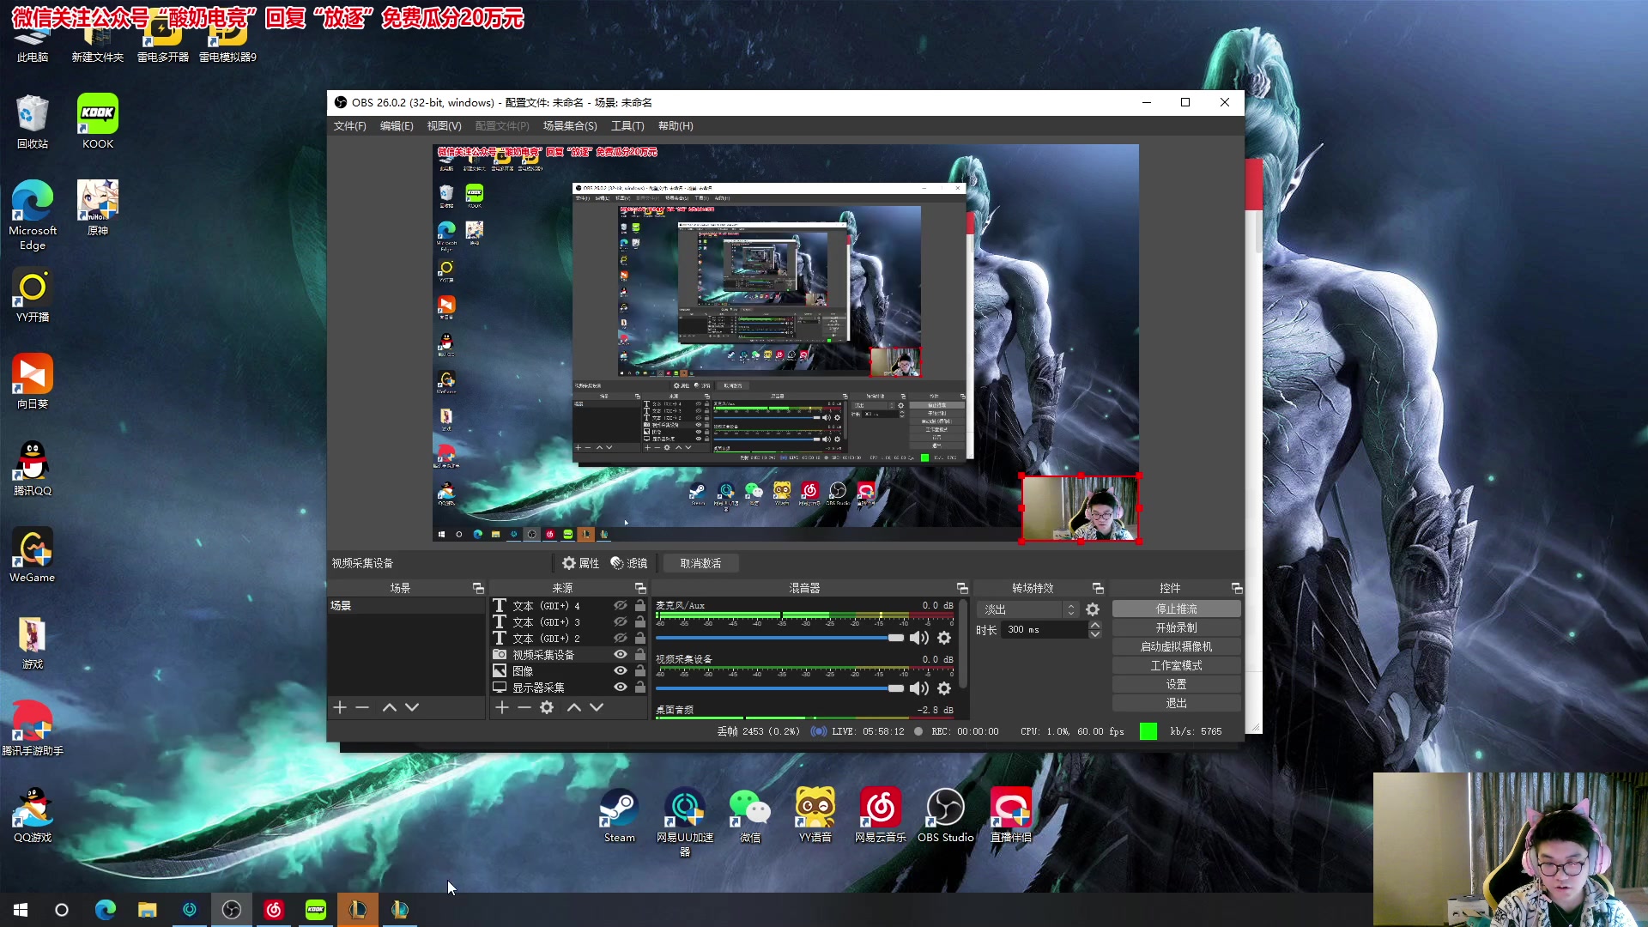Screen dimensions: 1648x927
Task: Hide the 图像 source
Action: 620,671
